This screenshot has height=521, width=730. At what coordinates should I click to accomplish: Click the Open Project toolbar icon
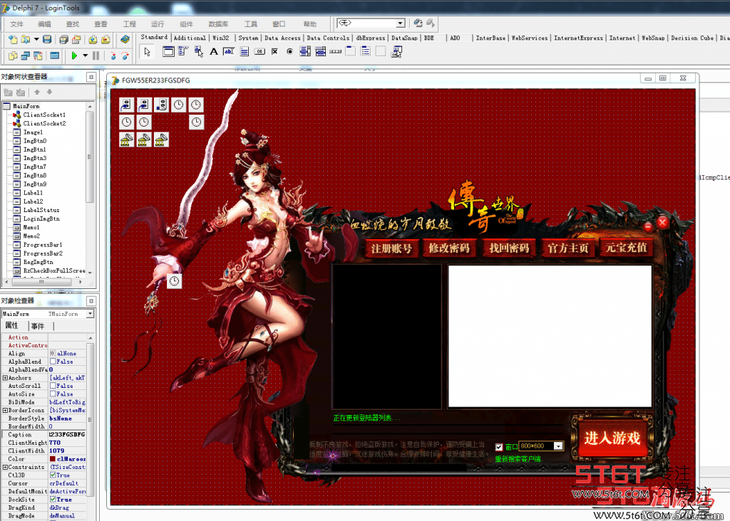tap(76, 40)
